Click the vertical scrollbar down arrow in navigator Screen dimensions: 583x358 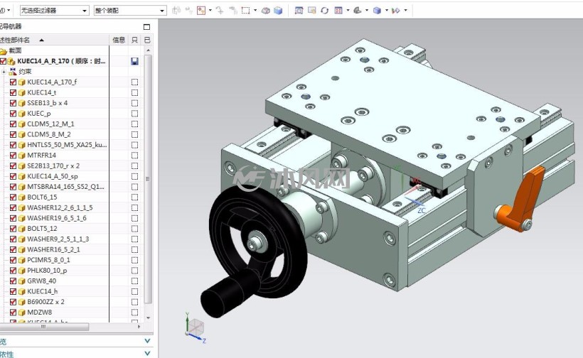pyautogui.click(x=148, y=318)
